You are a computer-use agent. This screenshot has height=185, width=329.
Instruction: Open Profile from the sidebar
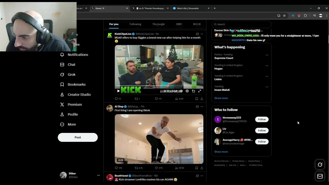[x=69, y=114]
